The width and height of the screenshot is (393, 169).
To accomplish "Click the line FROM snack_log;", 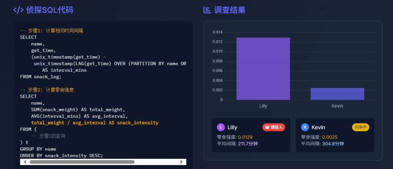I will [x=41, y=77].
